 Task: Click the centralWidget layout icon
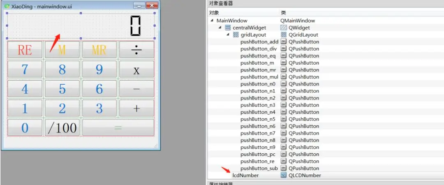pos(228,28)
